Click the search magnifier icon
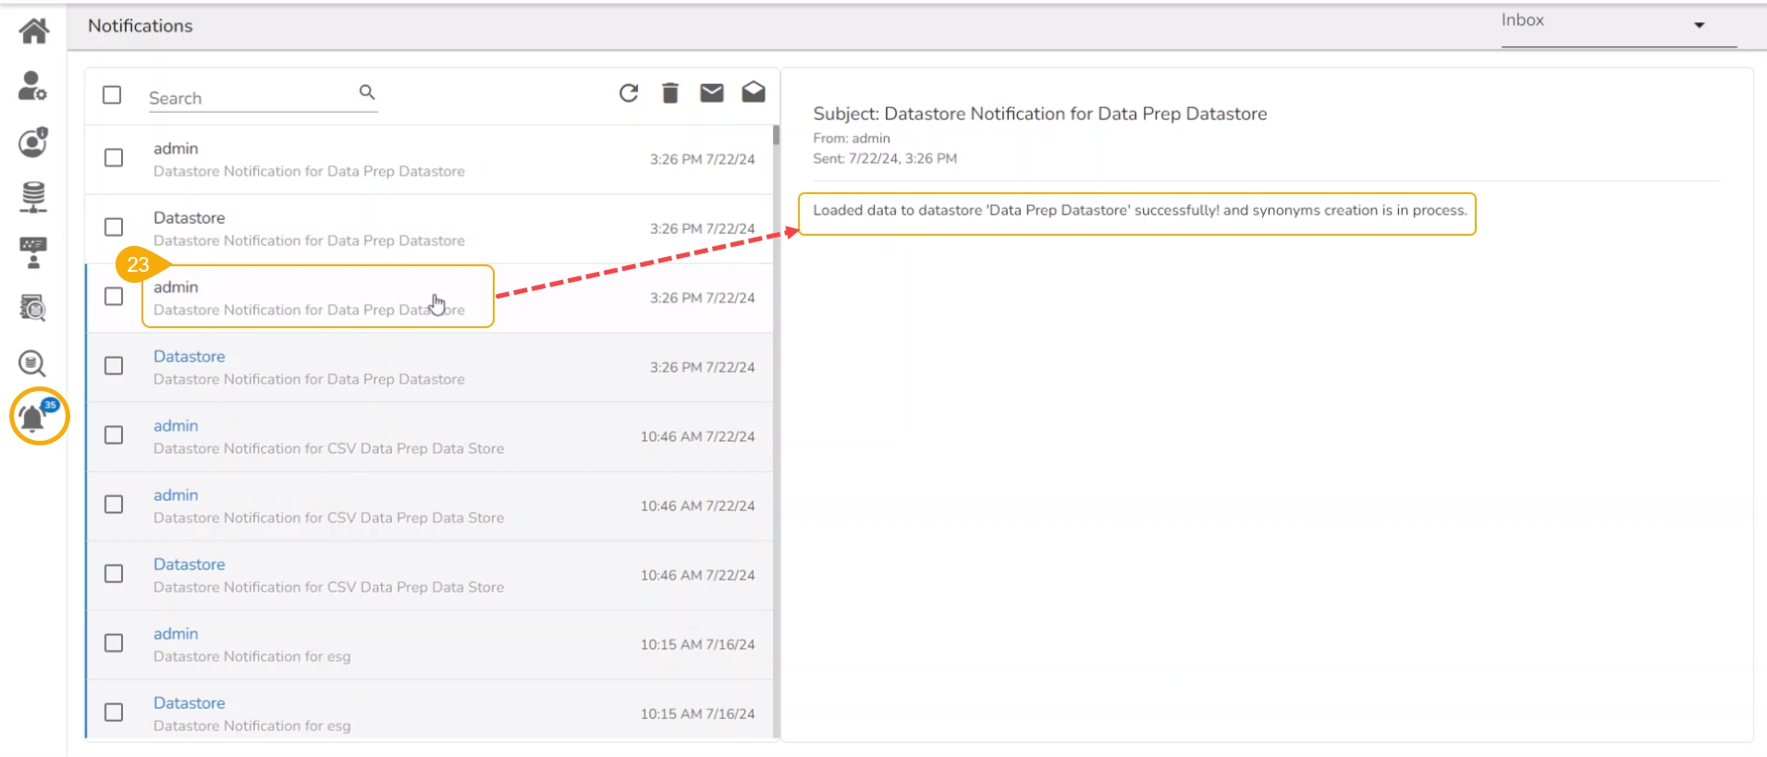The image size is (1767, 757). [x=367, y=92]
